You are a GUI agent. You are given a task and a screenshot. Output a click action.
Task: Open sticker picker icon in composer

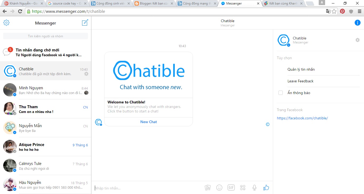tap(243, 188)
